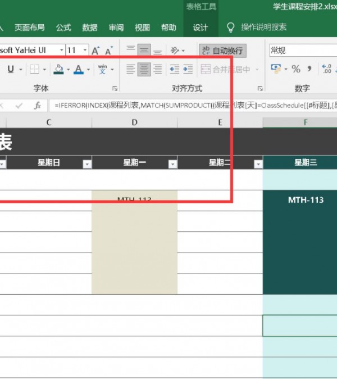
Task: Open font color dropdown arrow
Action: [89, 70]
